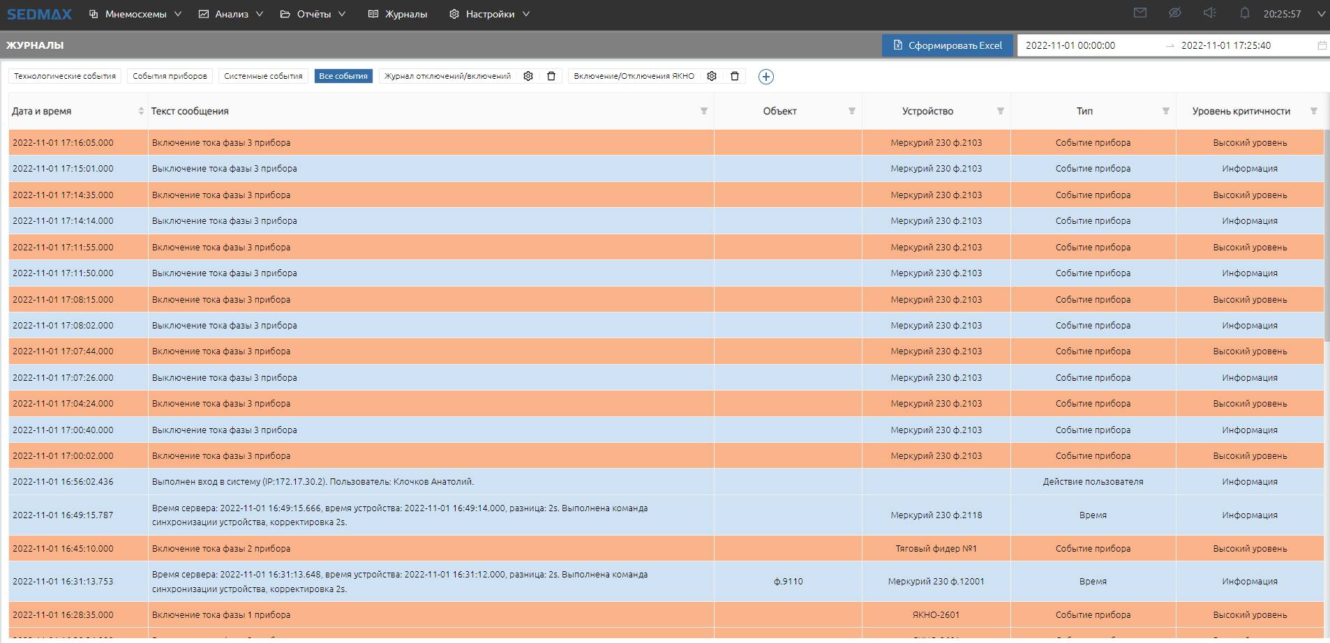This screenshot has height=643, width=1330.
Task: Click the start date field 2022-11-01 00:00:00
Action: point(1070,45)
